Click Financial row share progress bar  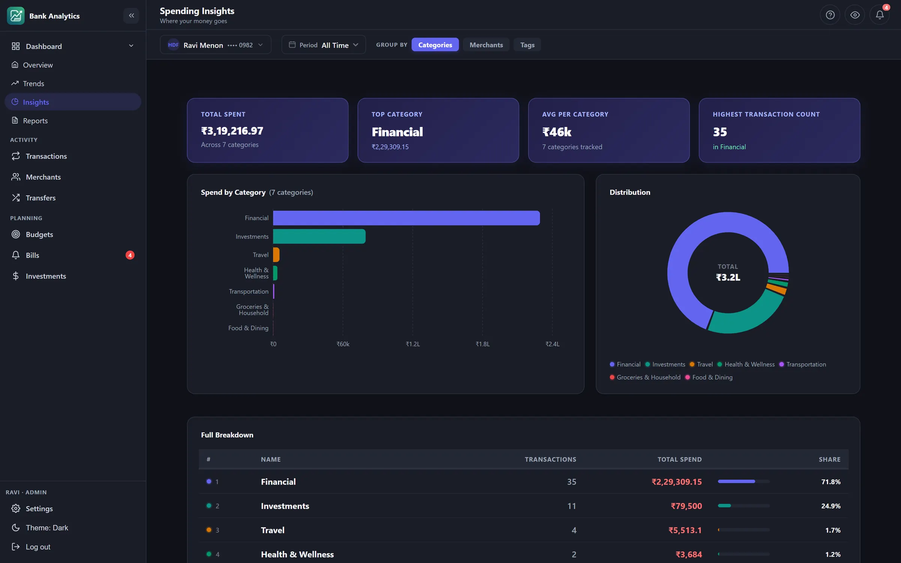[744, 481]
